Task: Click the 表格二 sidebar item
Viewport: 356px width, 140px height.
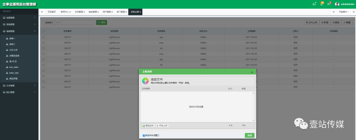Action: [12, 44]
